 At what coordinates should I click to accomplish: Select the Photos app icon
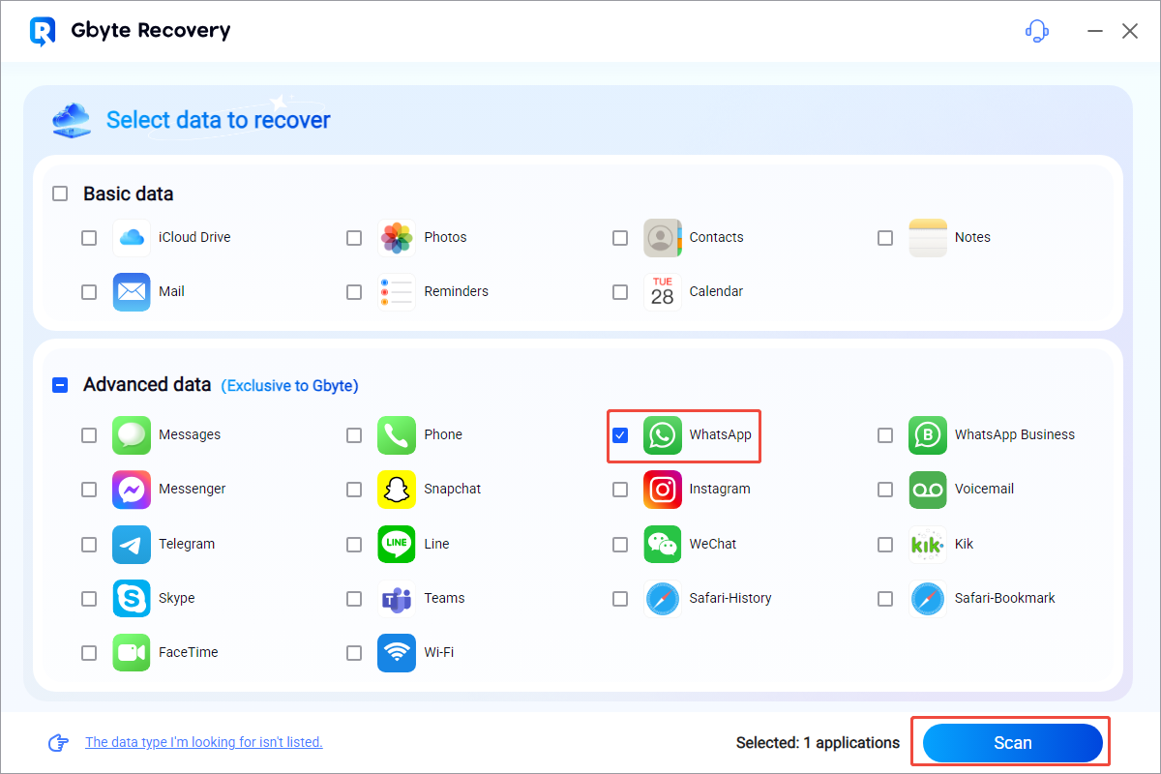coord(397,237)
